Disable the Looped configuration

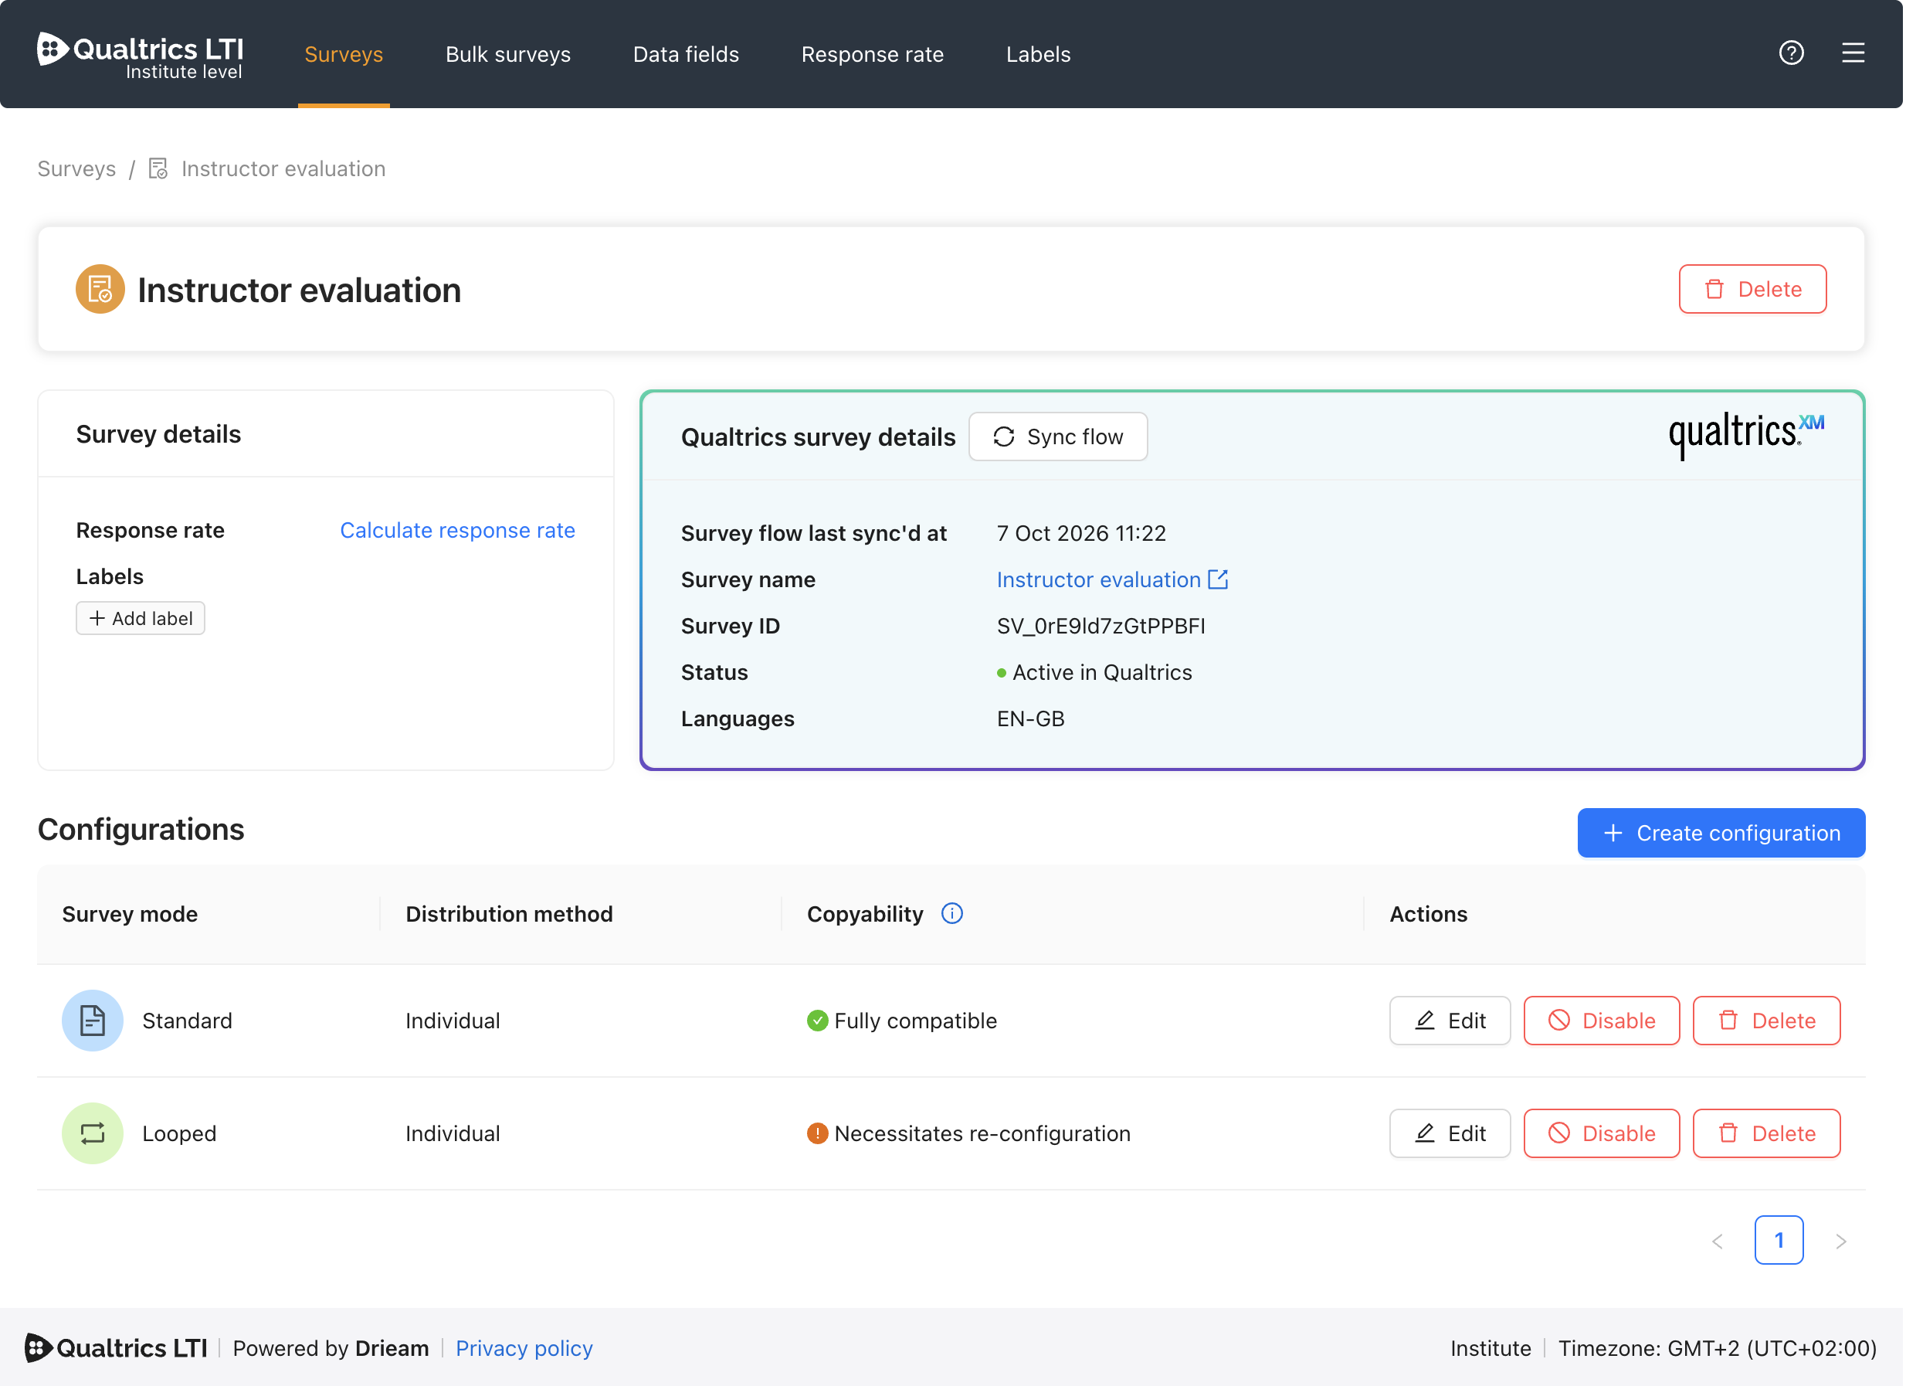point(1601,1133)
